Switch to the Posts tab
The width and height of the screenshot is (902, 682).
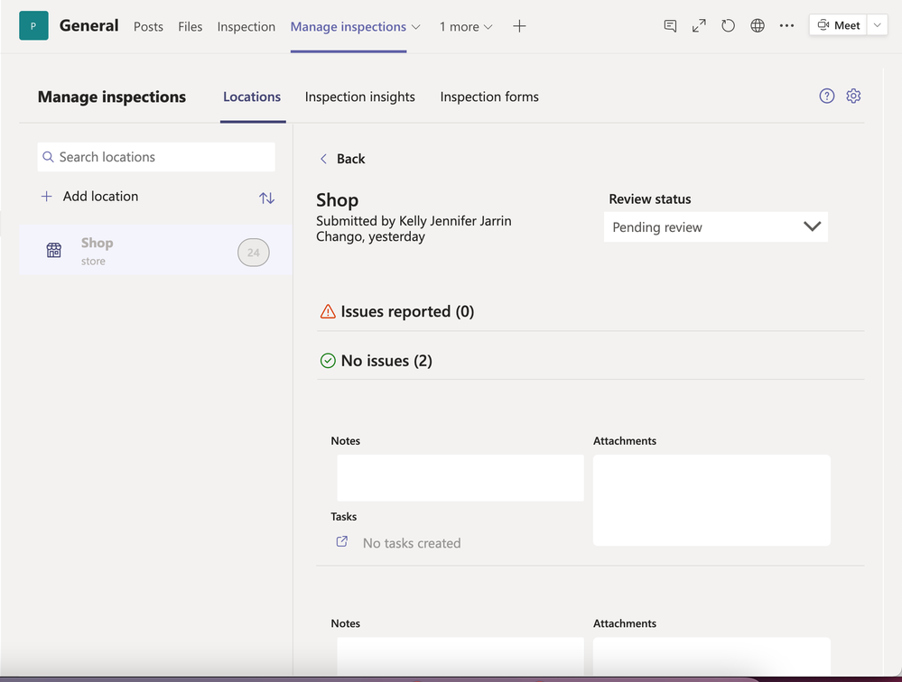point(148,27)
